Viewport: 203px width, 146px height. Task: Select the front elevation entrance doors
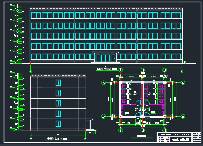106,58
